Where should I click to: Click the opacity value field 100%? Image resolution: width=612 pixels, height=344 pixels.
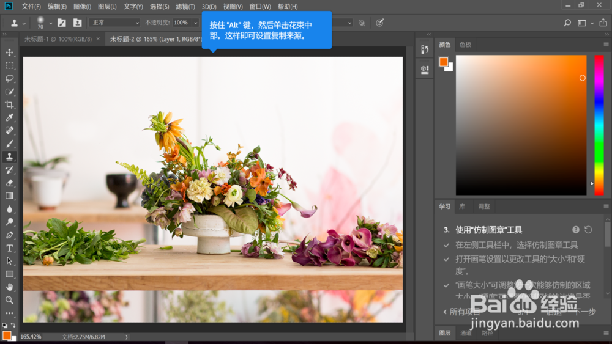[181, 23]
